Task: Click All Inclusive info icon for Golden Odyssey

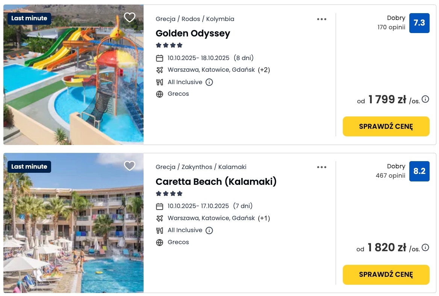Action: 209,82
